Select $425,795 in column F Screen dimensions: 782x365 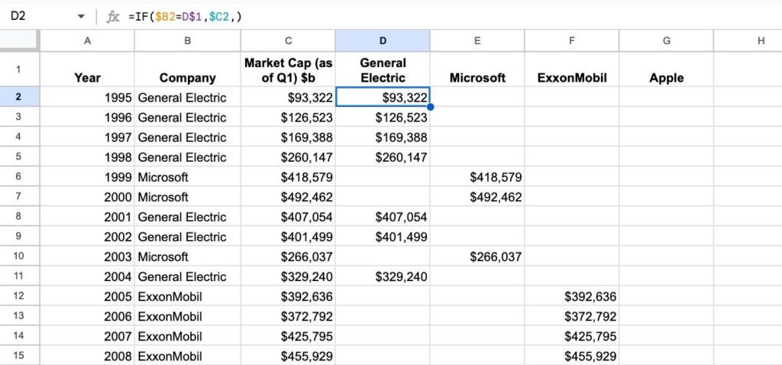tap(571, 337)
